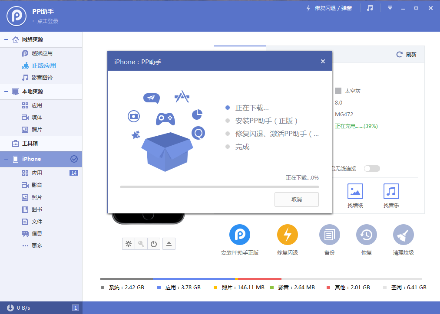
Task: Click the 14 apps count badge
Action: (74, 173)
